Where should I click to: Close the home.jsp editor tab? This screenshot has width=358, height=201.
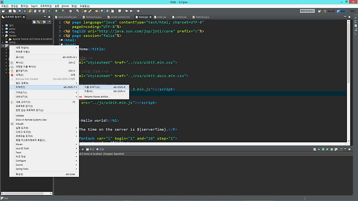pyautogui.click(x=150, y=17)
